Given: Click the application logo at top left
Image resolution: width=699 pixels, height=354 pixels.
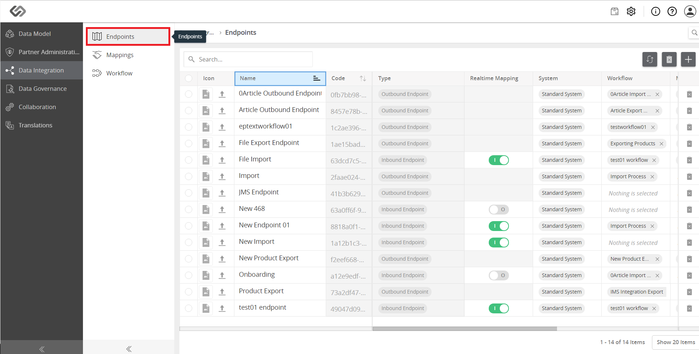Looking at the screenshot, I should tap(18, 11).
